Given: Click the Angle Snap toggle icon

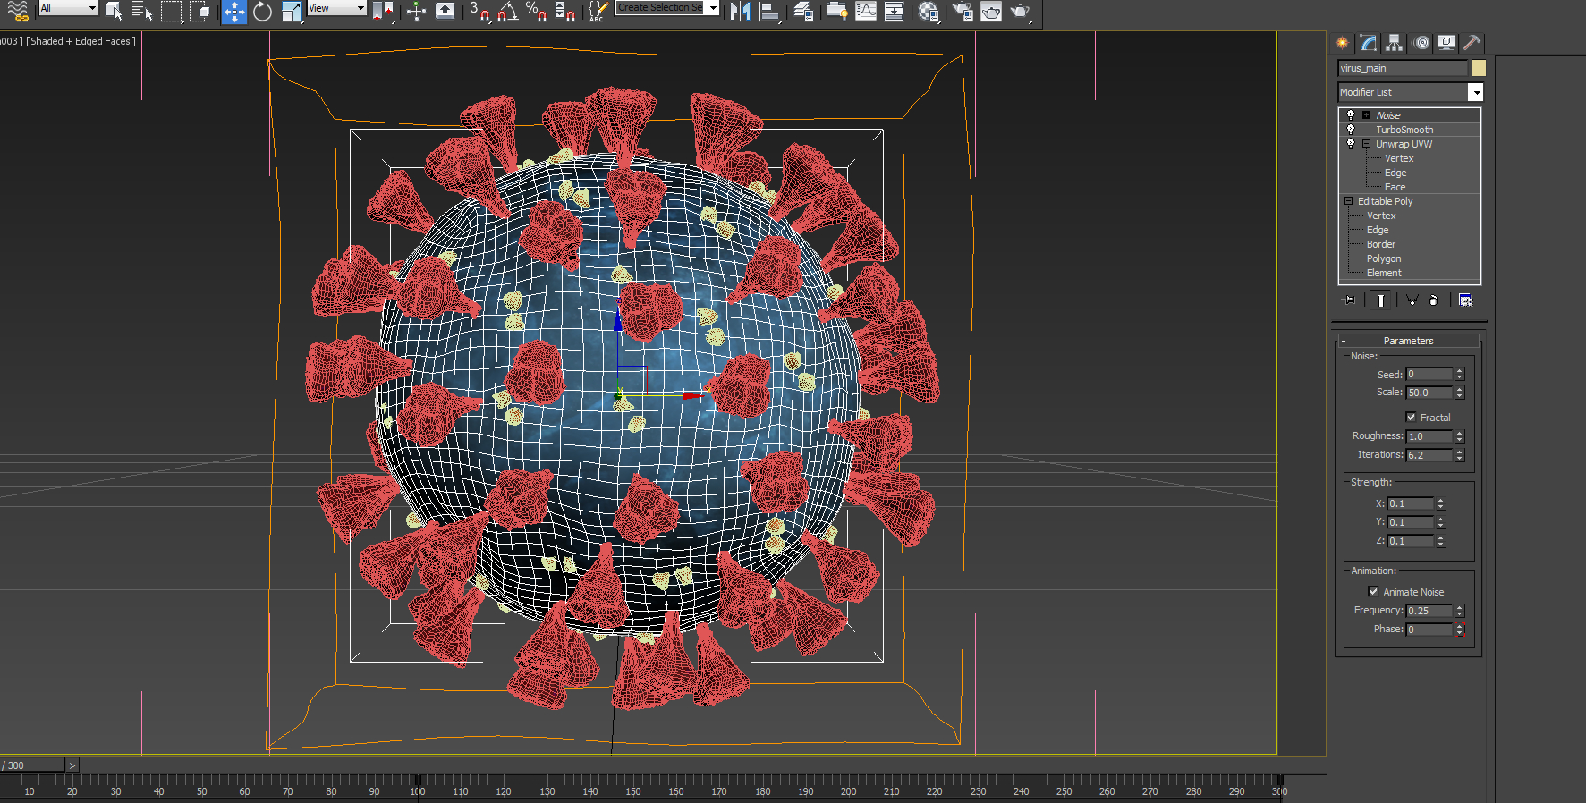Looking at the screenshot, I should click(507, 12).
